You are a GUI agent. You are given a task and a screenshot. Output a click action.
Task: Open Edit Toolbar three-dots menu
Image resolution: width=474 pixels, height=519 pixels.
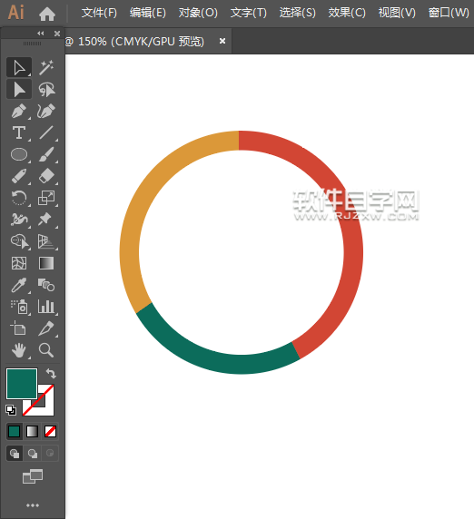[x=33, y=505]
